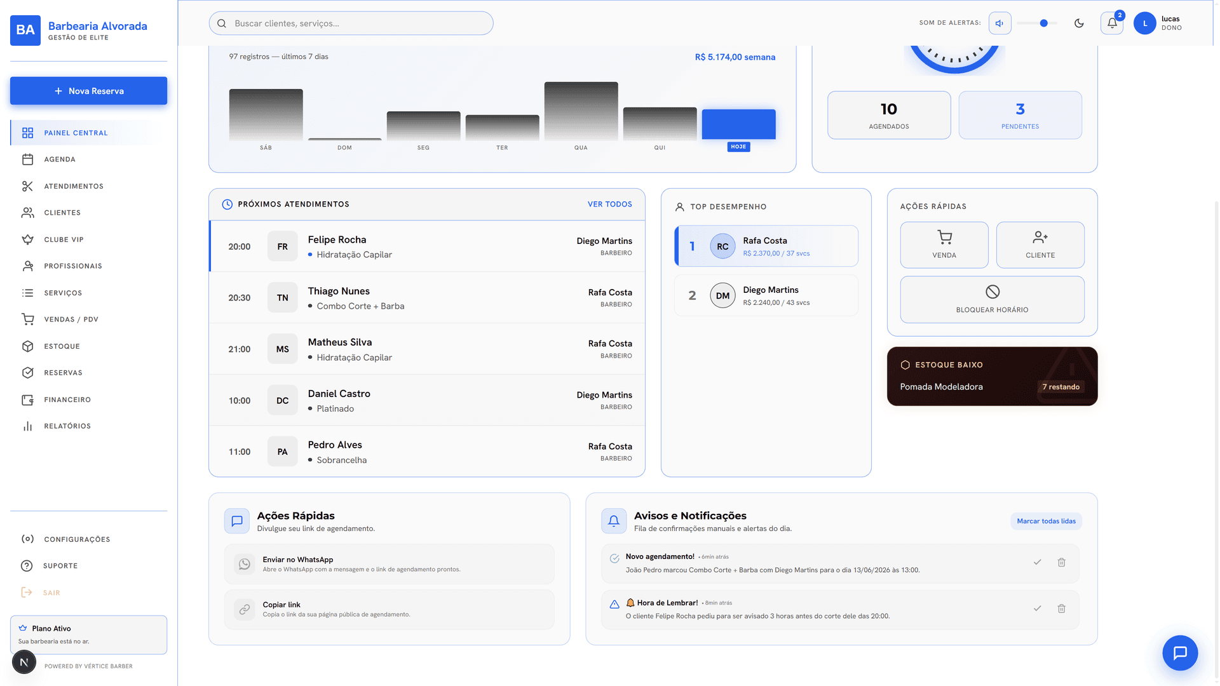
Task: Click the Serviços list icon
Action: point(27,293)
